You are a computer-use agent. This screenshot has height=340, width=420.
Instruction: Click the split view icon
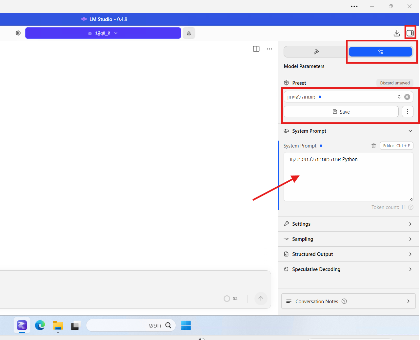click(x=256, y=49)
